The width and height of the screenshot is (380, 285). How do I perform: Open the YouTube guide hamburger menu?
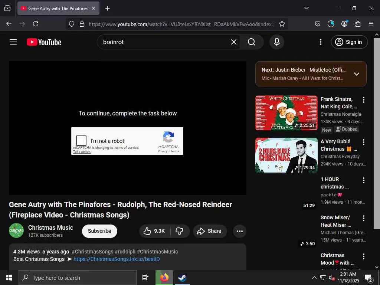13,42
